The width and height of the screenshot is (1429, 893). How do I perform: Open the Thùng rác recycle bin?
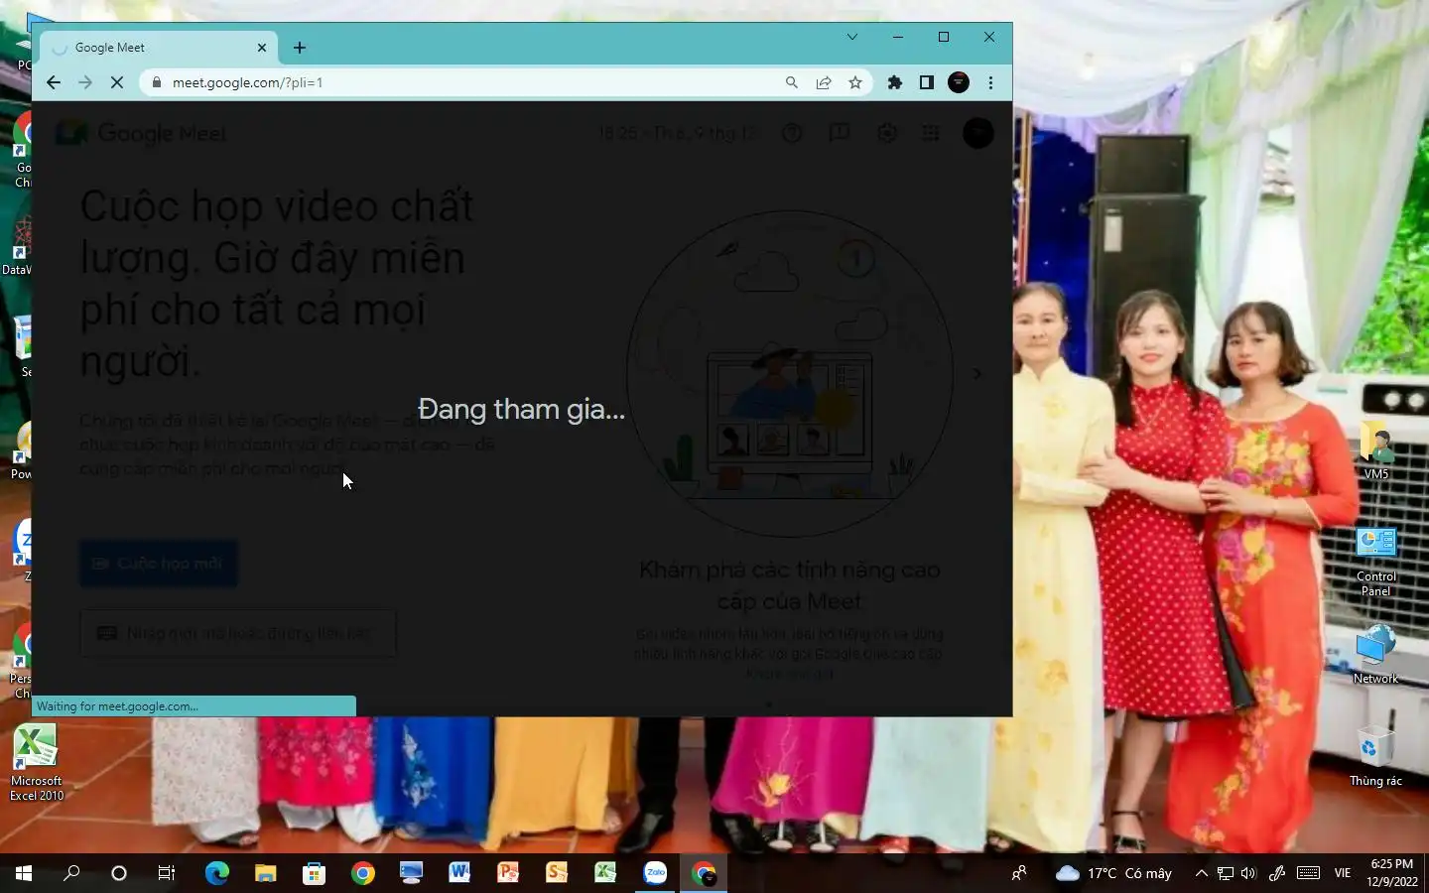point(1375,757)
